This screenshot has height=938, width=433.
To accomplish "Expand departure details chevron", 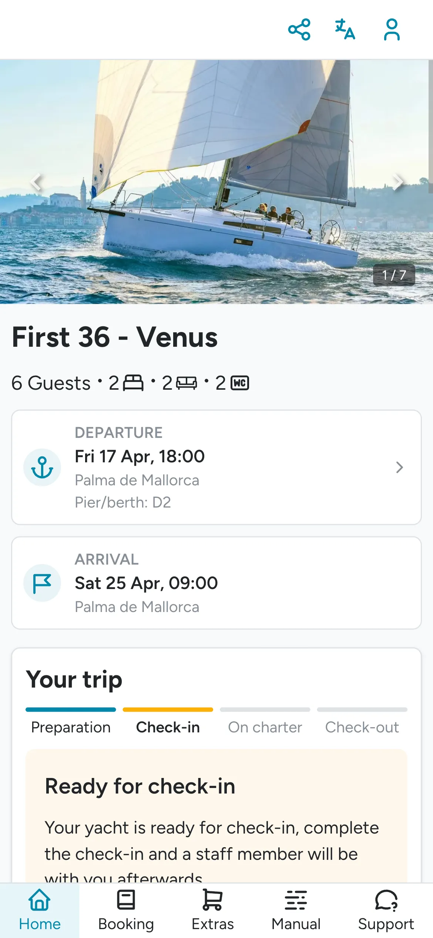I will tap(399, 467).
